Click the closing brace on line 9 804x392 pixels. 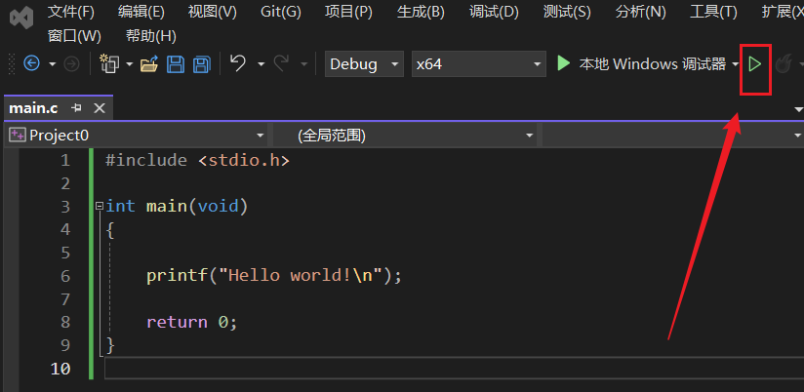109,345
